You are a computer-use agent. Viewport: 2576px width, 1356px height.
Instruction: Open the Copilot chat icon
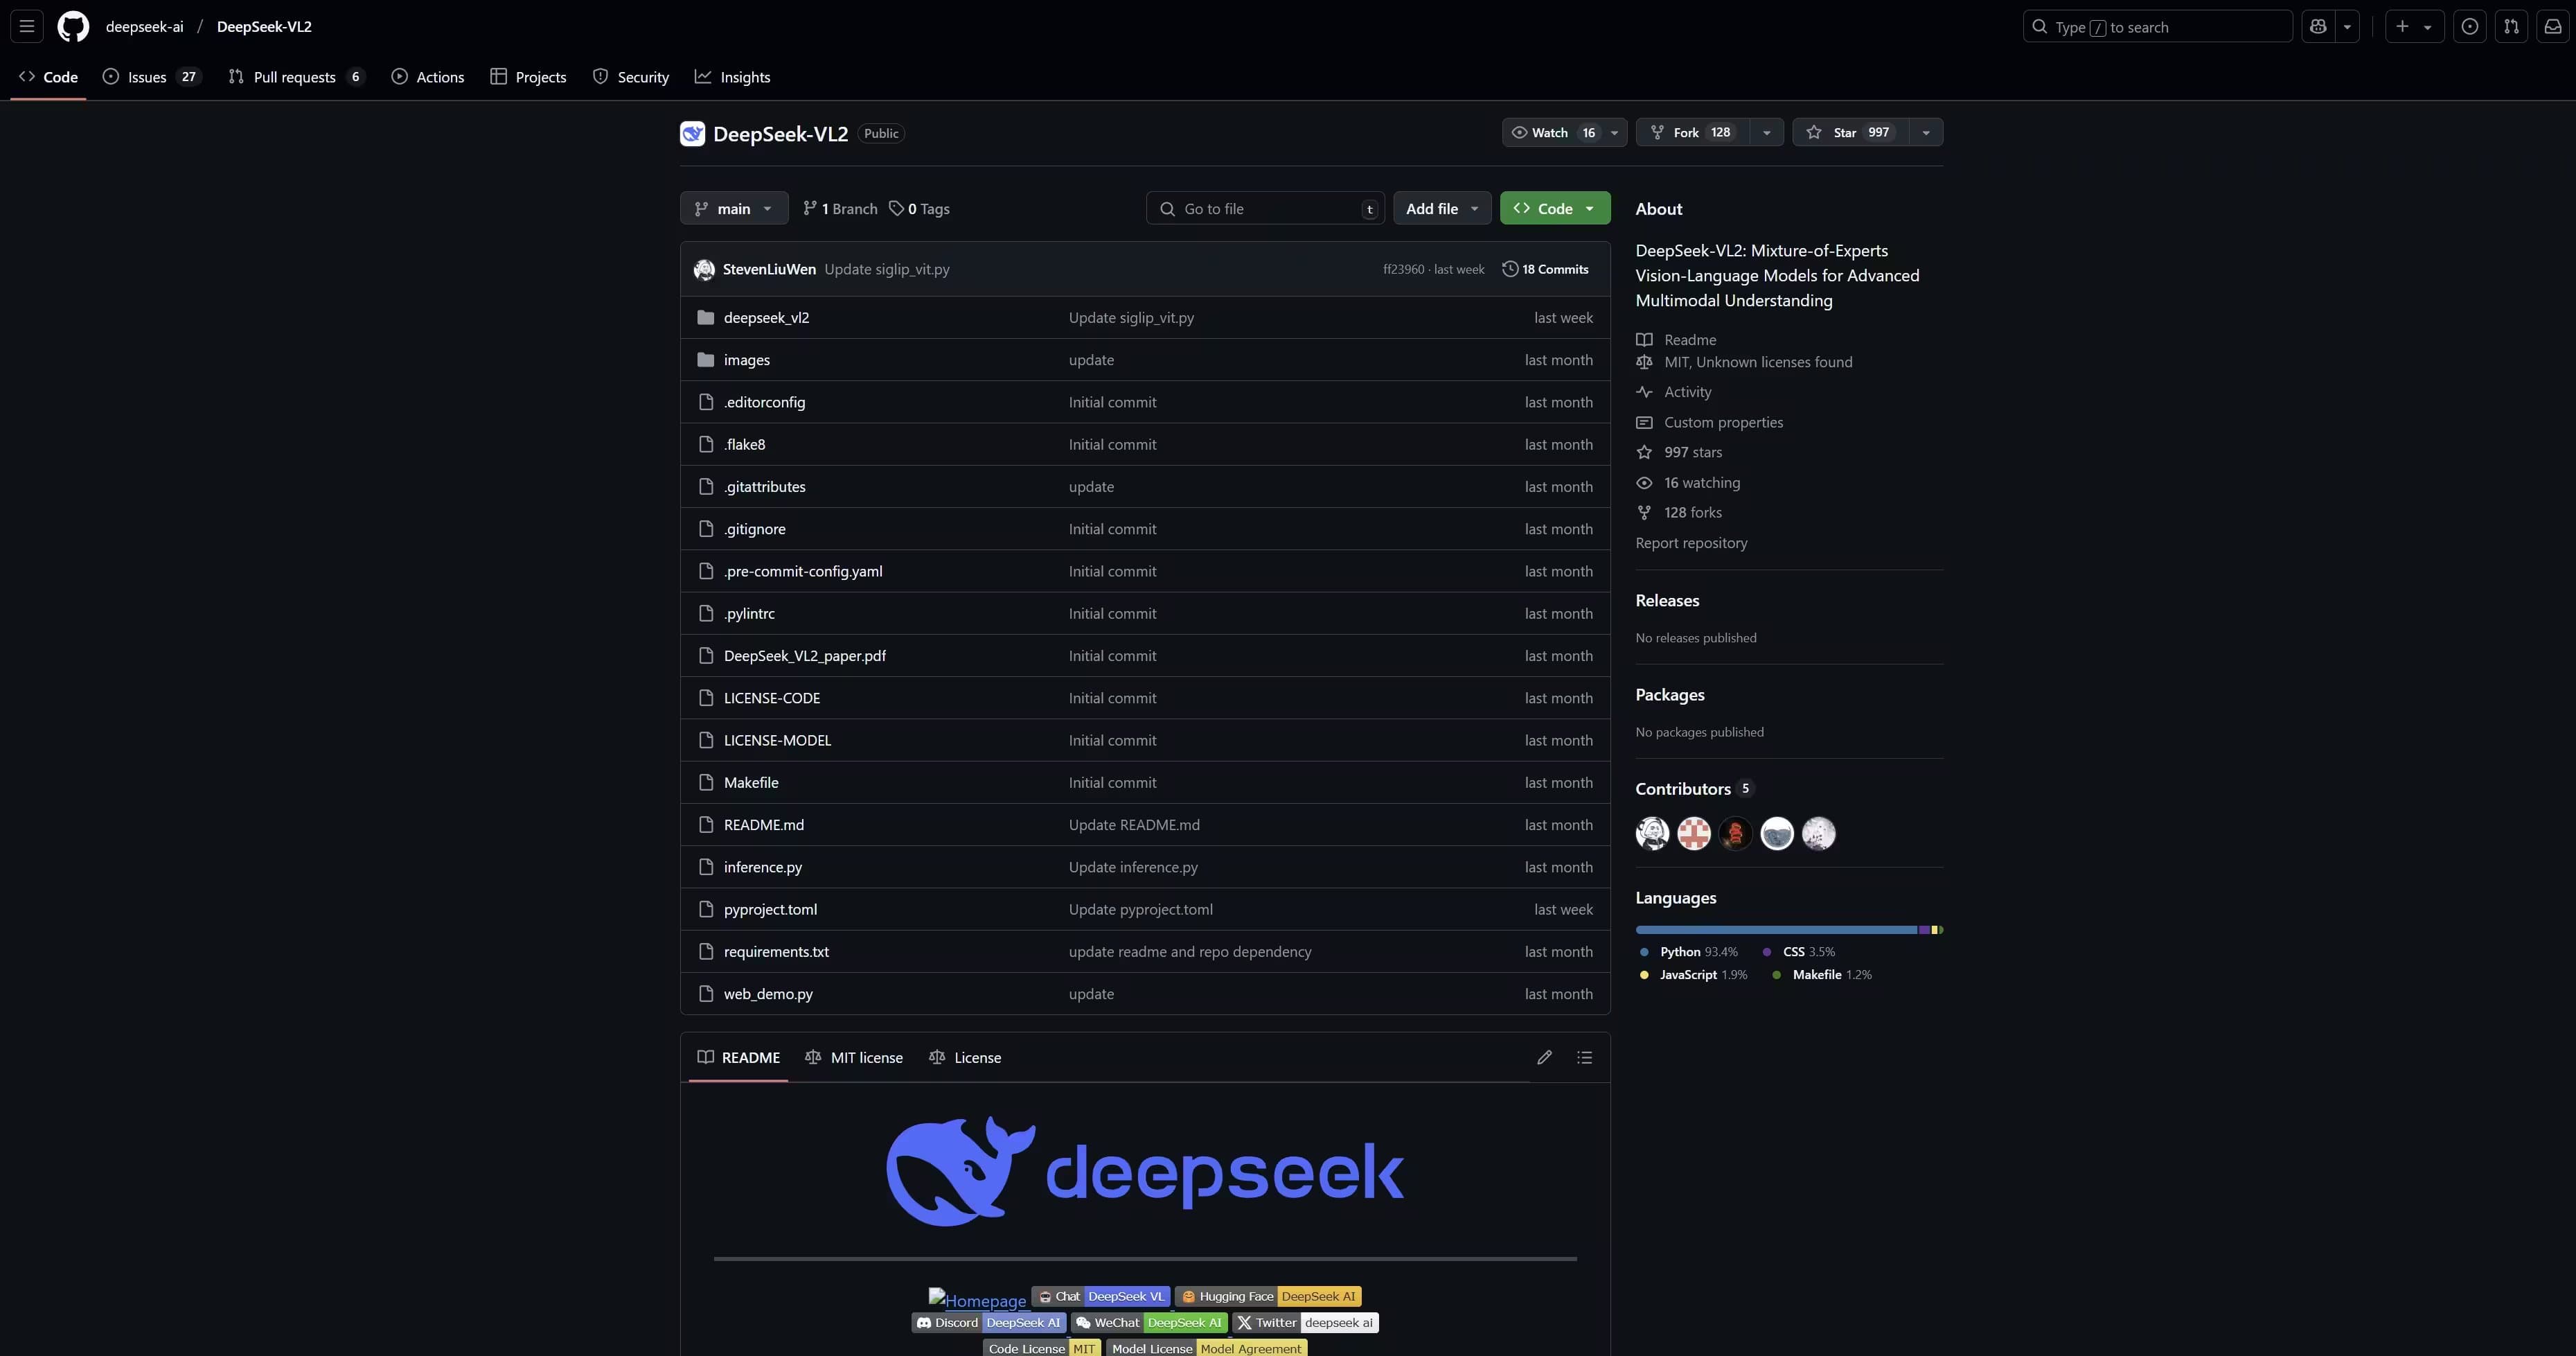point(2318,27)
